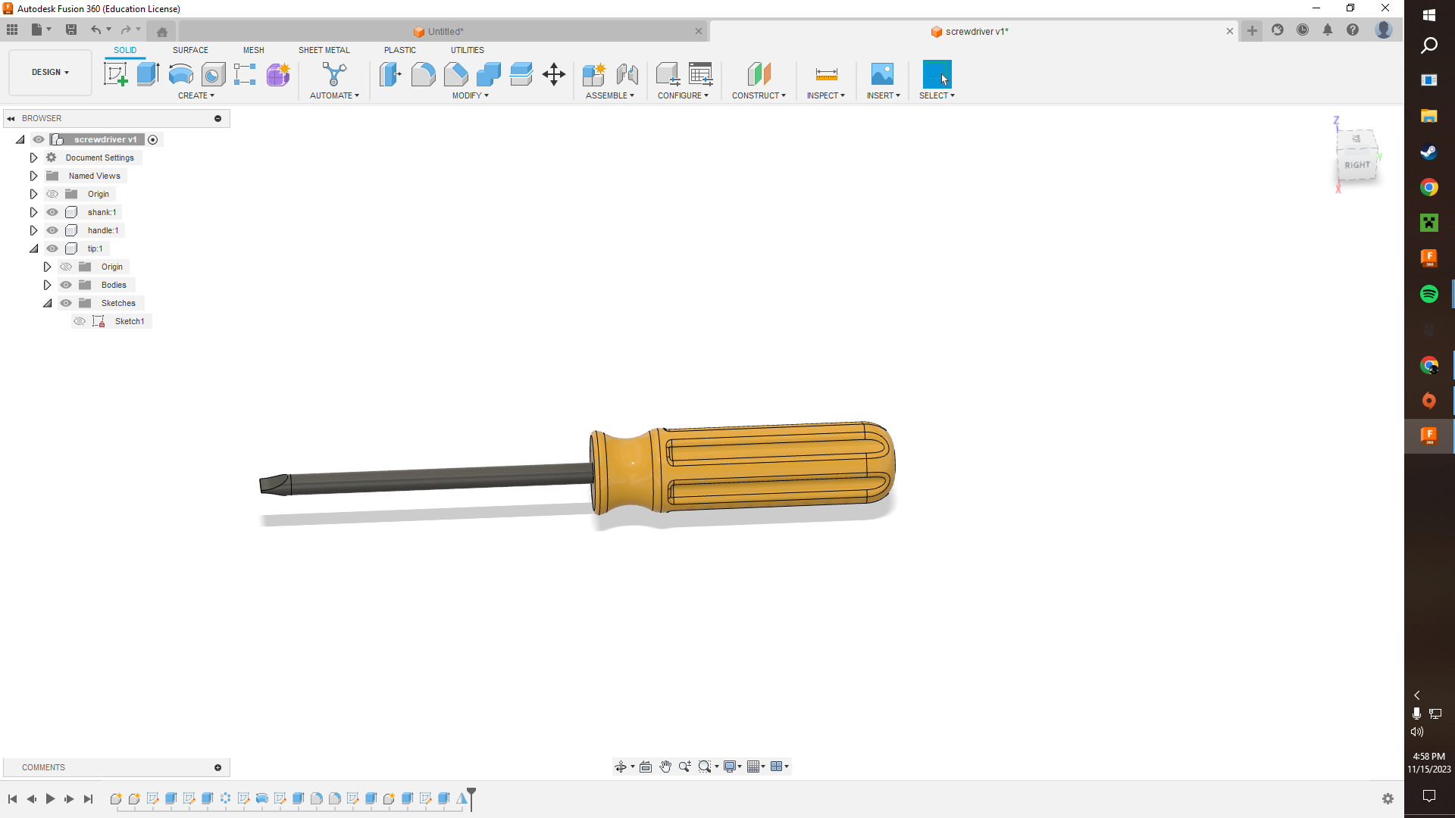Open the Create Form tool

click(x=278, y=75)
